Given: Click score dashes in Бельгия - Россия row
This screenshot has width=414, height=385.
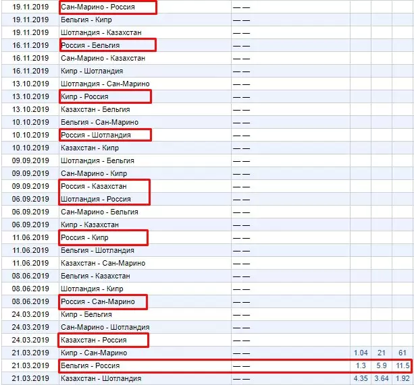Looking at the screenshot, I should point(241,366).
